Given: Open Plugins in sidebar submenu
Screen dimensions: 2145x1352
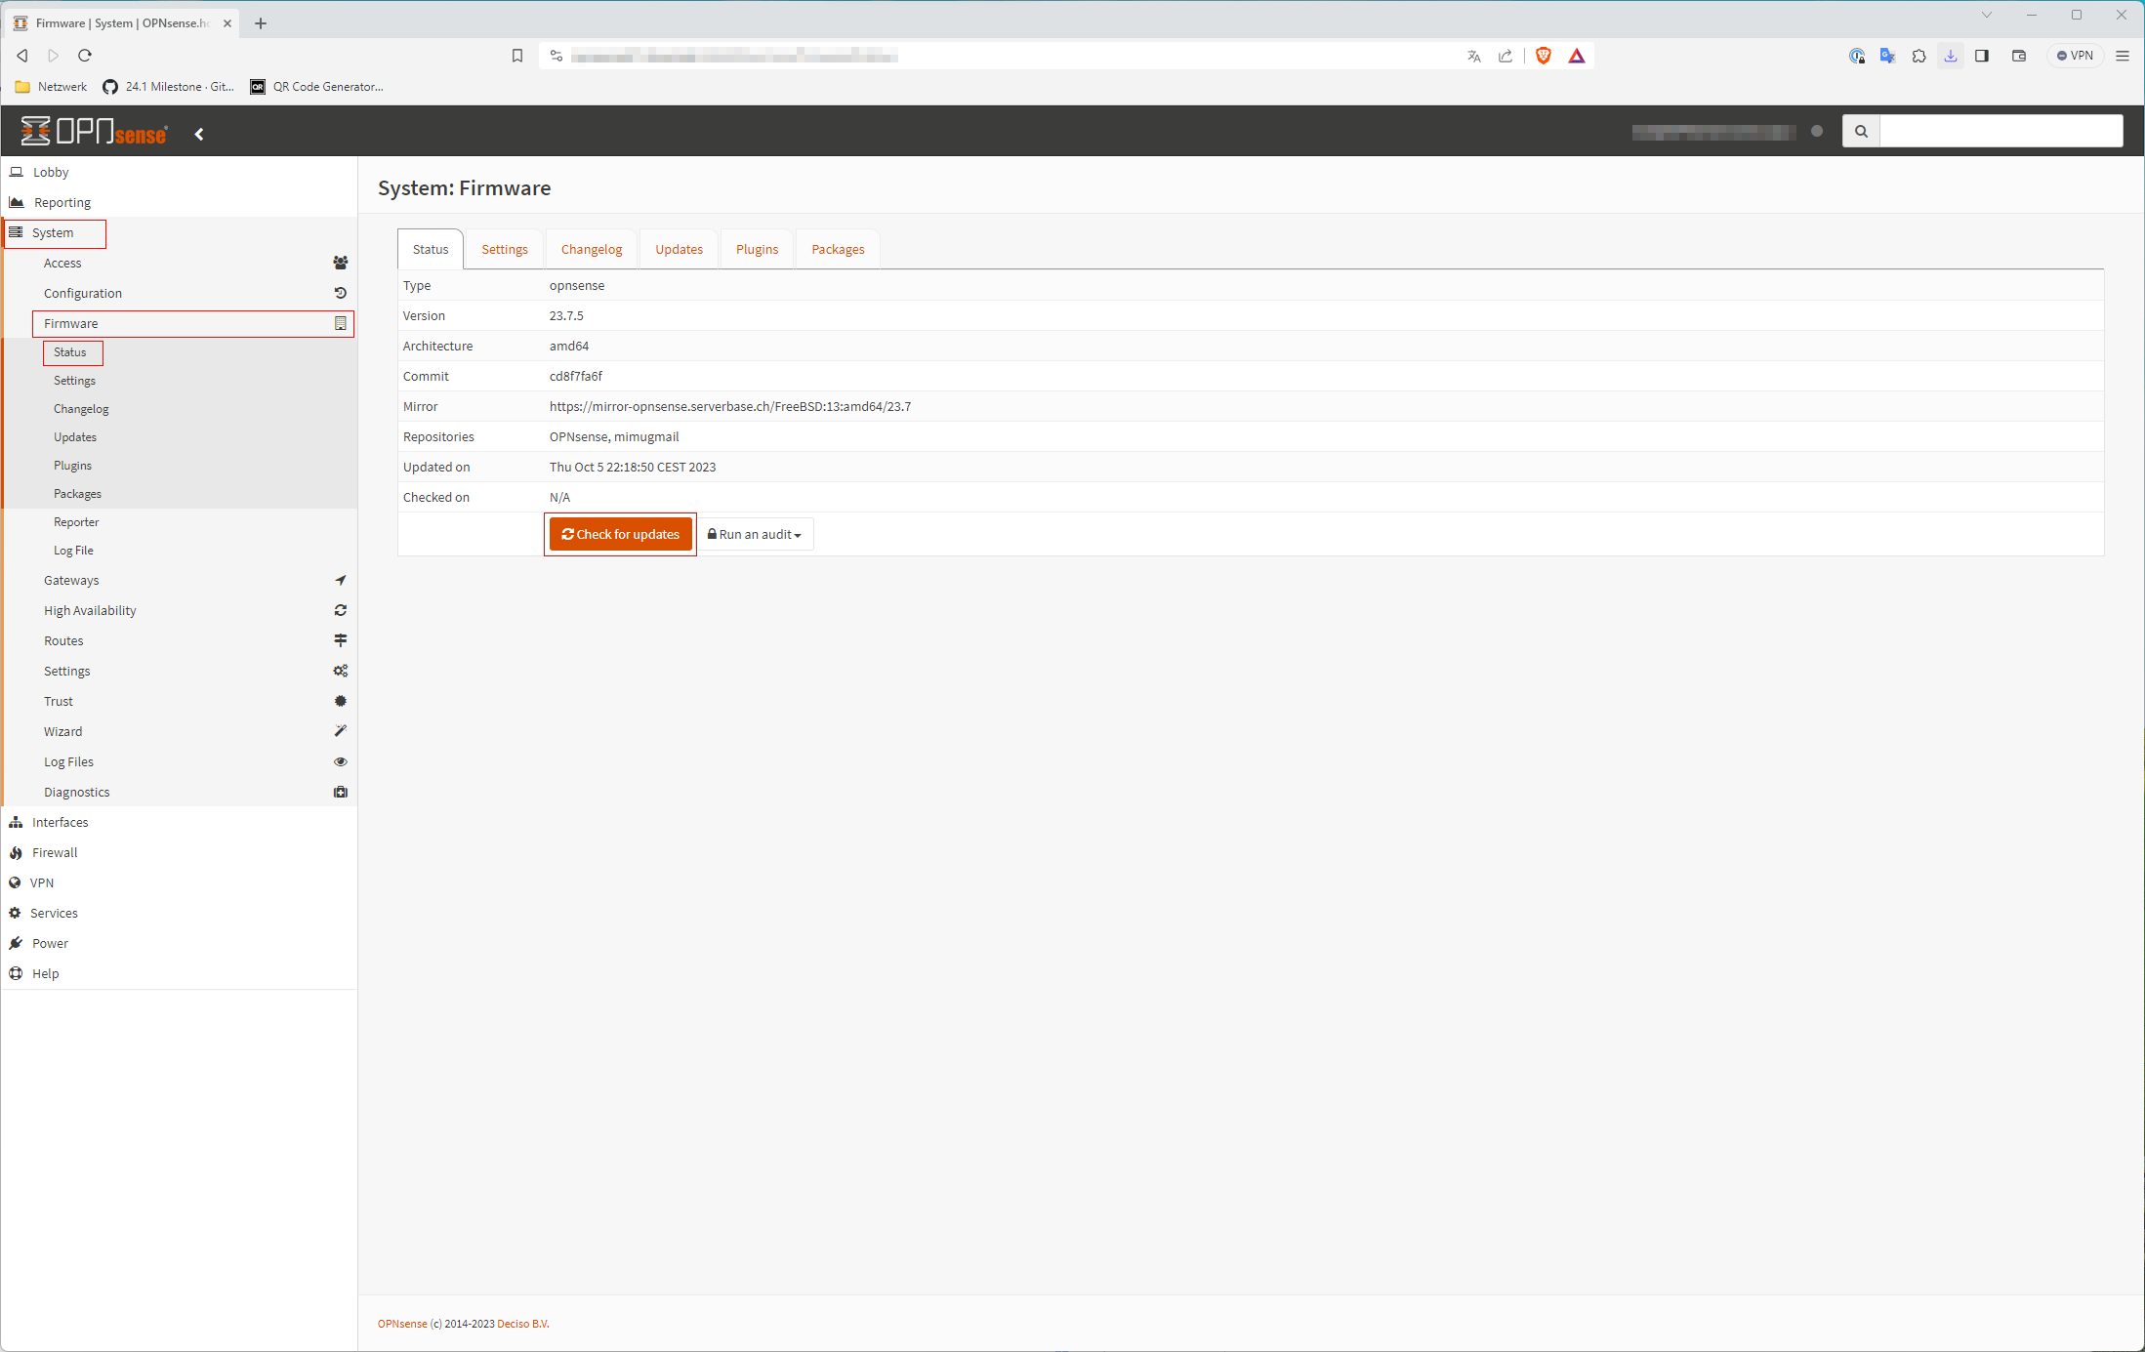Looking at the screenshot, I should (72, 466).
